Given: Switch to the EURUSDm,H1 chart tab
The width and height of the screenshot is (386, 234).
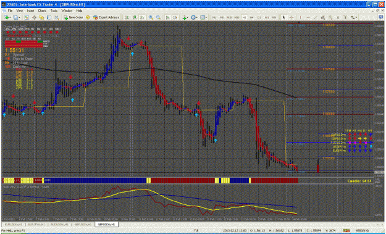Looking at the screenshot, I should [14, 224].
